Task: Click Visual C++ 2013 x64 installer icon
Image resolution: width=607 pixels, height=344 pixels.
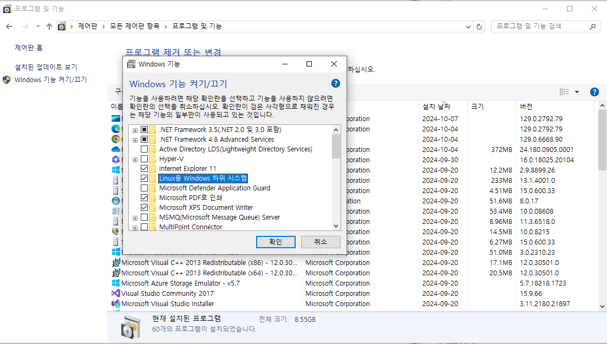Action: (115, 273)
